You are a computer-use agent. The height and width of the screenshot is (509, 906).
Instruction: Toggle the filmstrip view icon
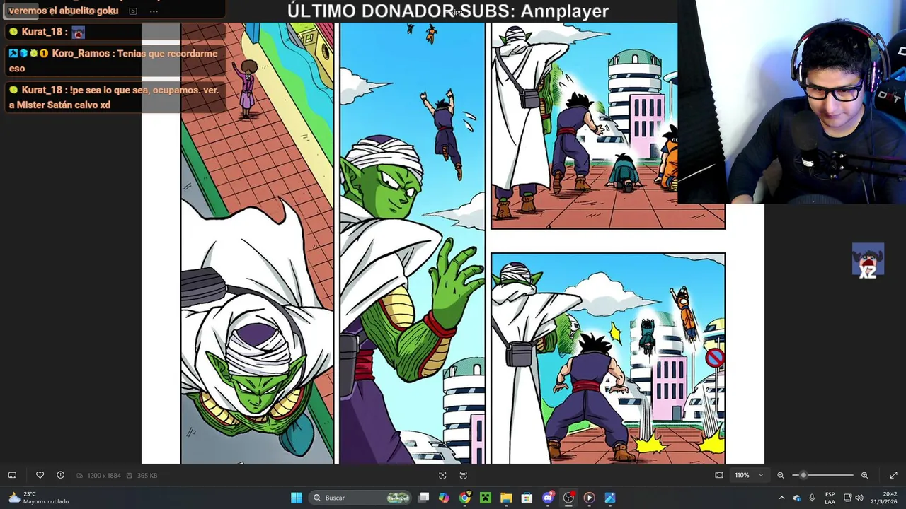pos(12,475)
